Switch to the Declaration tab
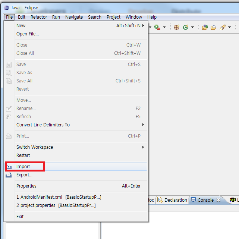 point(172,200)
